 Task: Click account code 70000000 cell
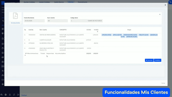(32, 35)
